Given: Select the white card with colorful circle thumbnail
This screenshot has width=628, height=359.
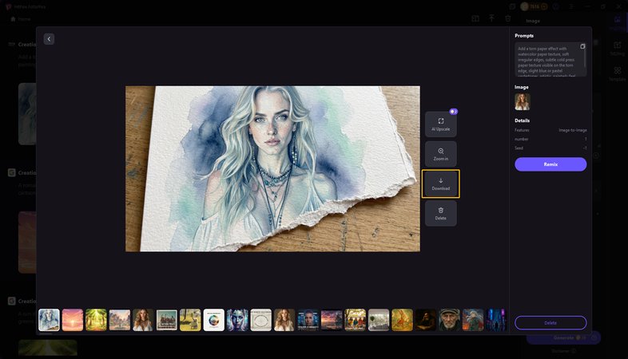Looking at the screenshot, I should pos(214,320).
